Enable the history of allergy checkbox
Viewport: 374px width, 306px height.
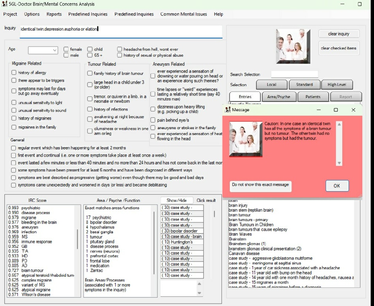point(14,73)
